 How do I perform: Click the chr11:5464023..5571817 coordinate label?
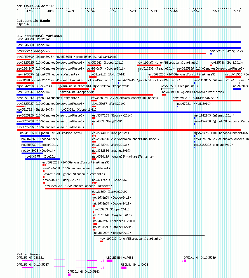tap(35, 6)
